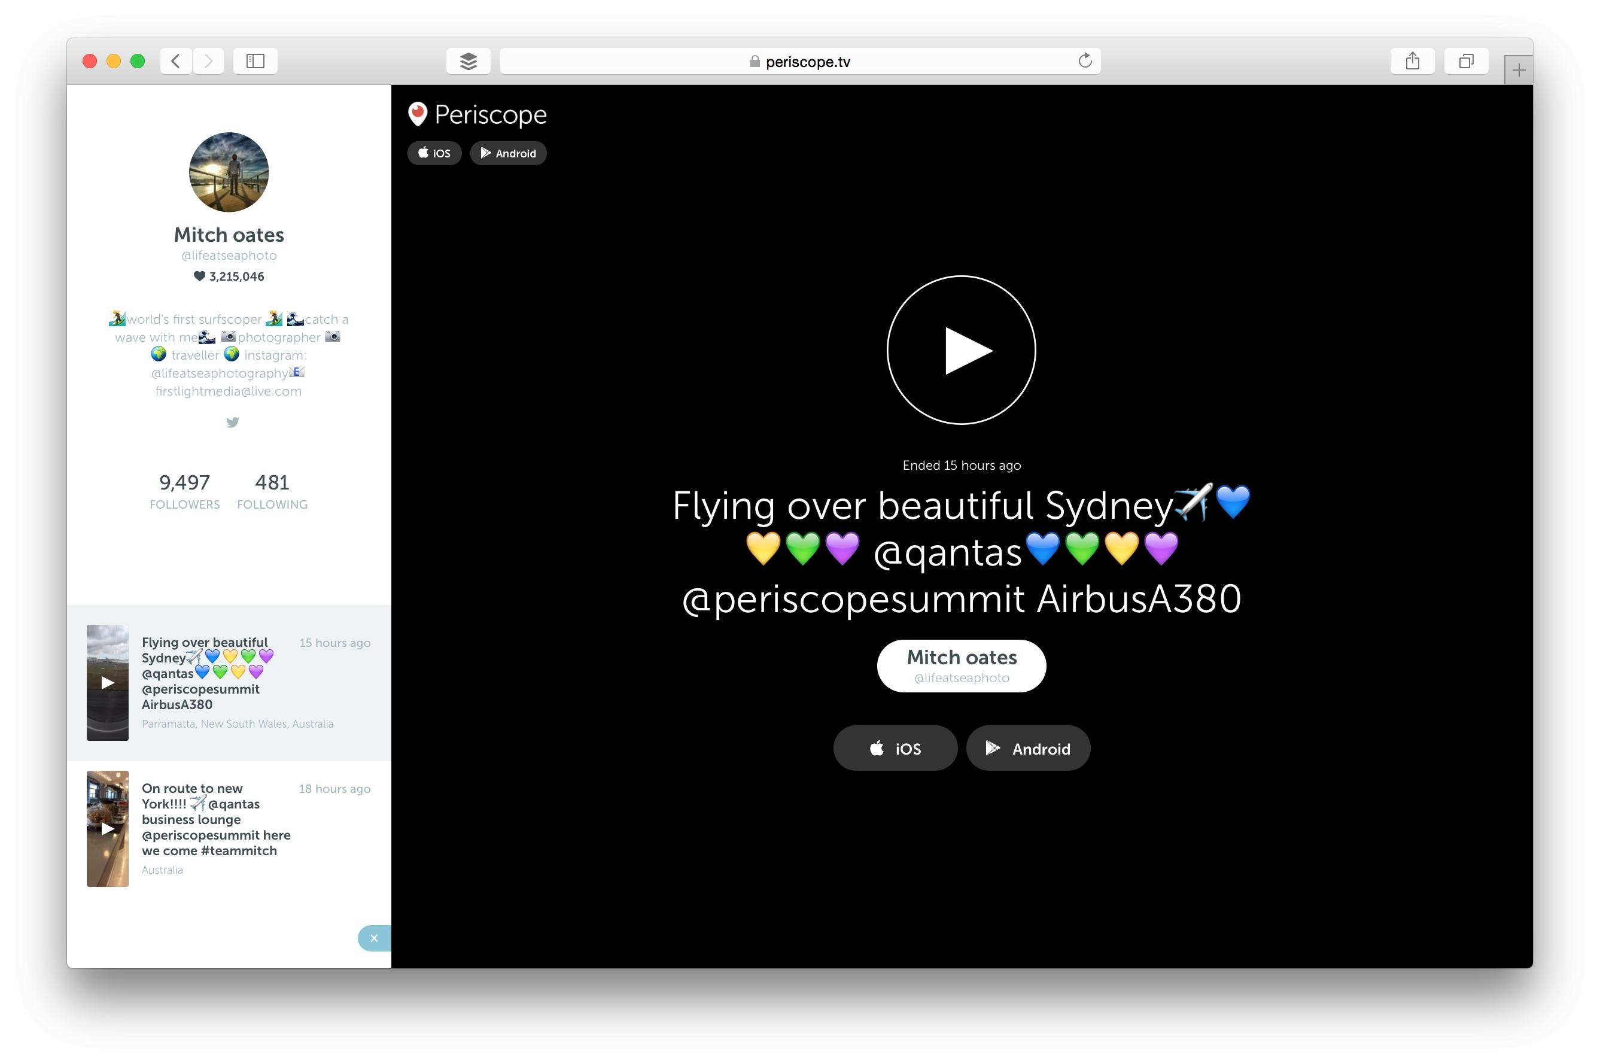Click the 15 hours ago timestamp
The image size is (1600, 1064).
334,643
